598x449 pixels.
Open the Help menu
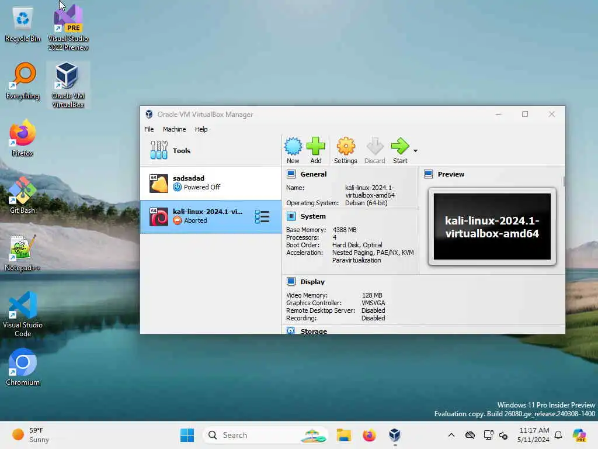[x=201, y=129]
